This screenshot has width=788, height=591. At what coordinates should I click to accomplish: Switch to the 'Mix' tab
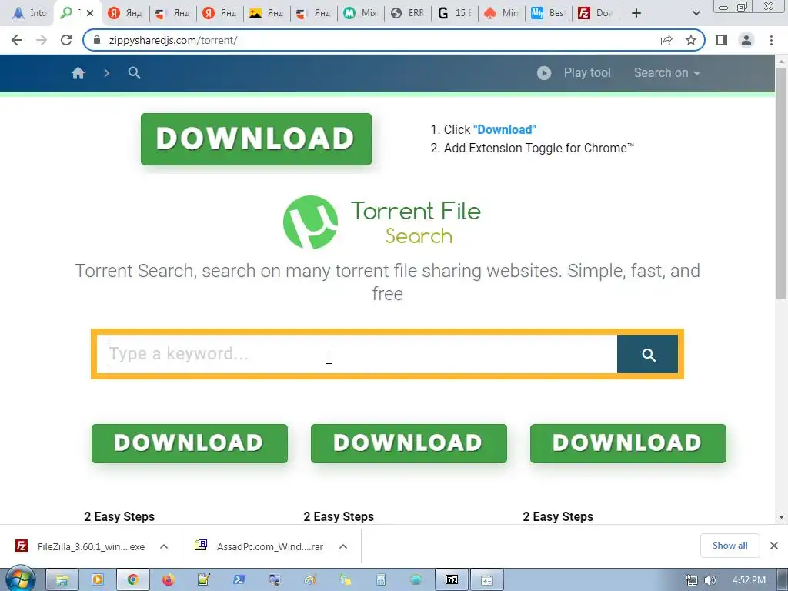click(361, 13)
